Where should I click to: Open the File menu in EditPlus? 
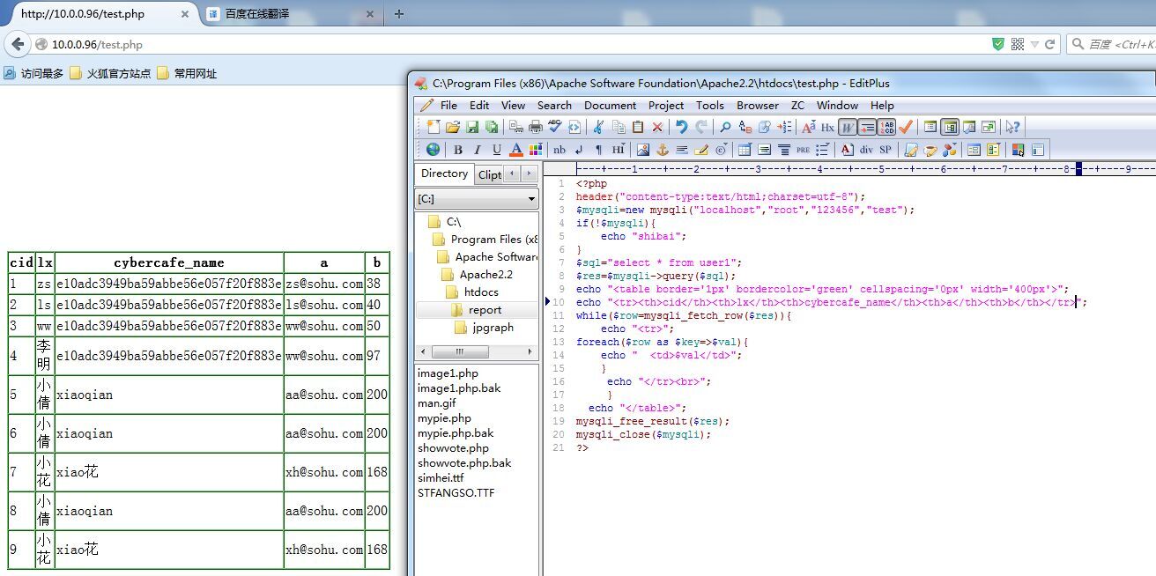(448, 105)
